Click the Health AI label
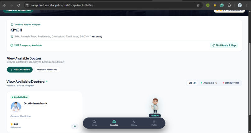Viewport: 251px width, 133px height. click(x=155, y=116)
